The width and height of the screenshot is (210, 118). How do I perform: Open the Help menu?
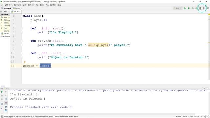tap(59, 5)
